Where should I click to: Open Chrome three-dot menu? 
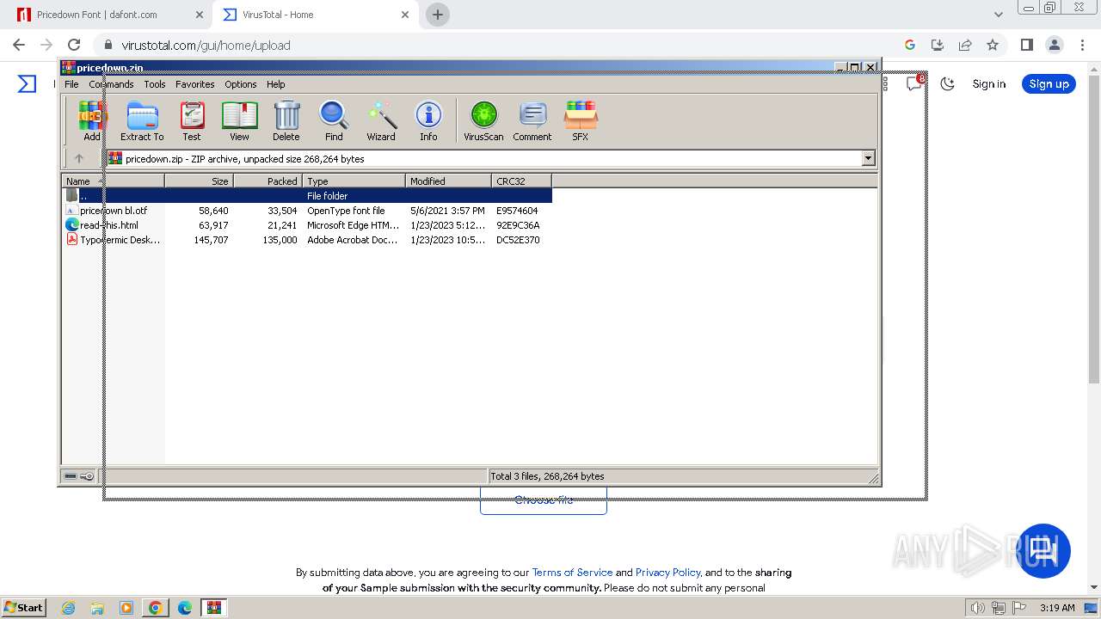pyautogui.click(x=1081, y=45)
